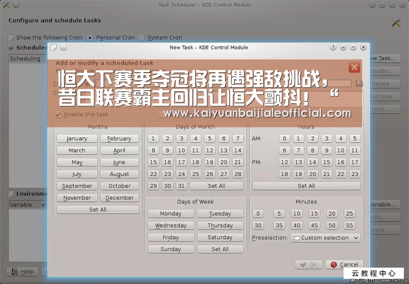Image resolution: width=409 pixels, height=284 pixels.
Task: Select minute 30 in Minutes
Action: [258, 226]
